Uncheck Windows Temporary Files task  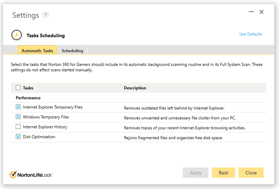(x=18, y=117)
